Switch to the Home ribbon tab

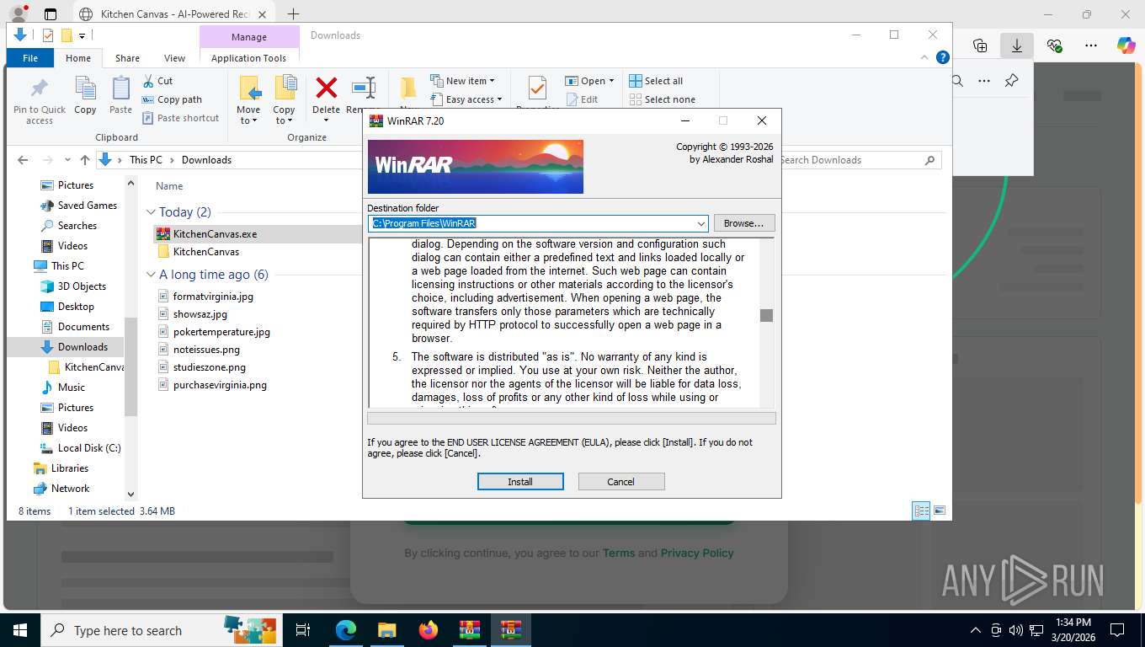(78, 58)
